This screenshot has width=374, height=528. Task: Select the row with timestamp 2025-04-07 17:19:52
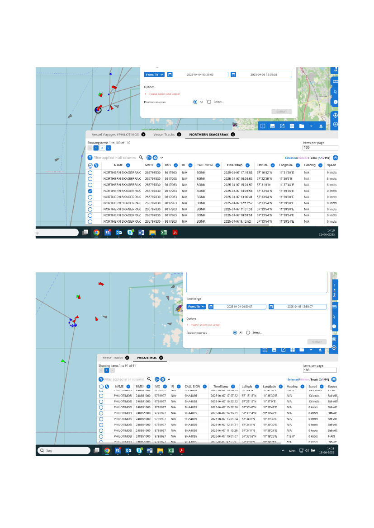[x=90, y=173]
